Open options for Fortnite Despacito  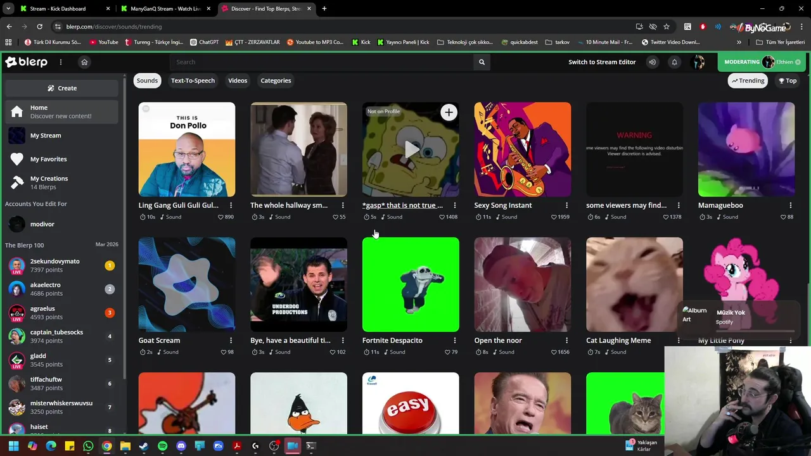(454, 341)
